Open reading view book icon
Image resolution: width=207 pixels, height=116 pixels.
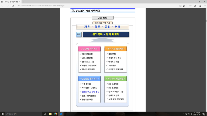180,6
